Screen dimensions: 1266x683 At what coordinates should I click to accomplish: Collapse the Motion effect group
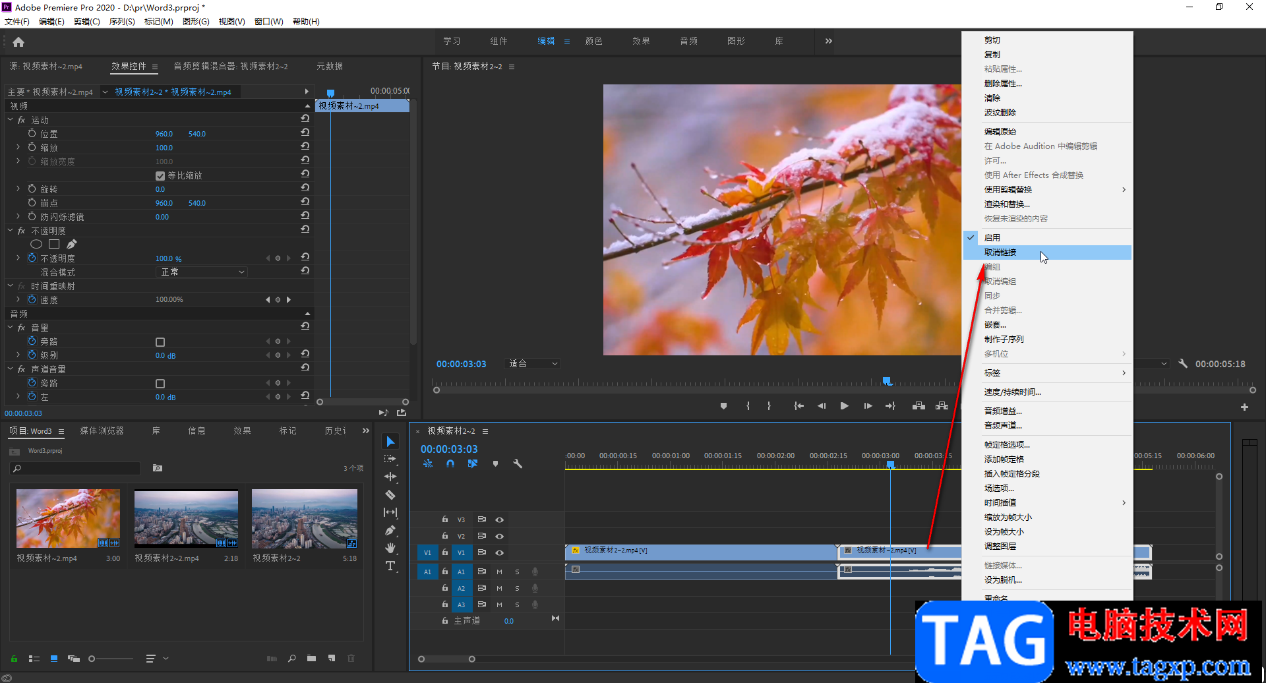[11, 119]
